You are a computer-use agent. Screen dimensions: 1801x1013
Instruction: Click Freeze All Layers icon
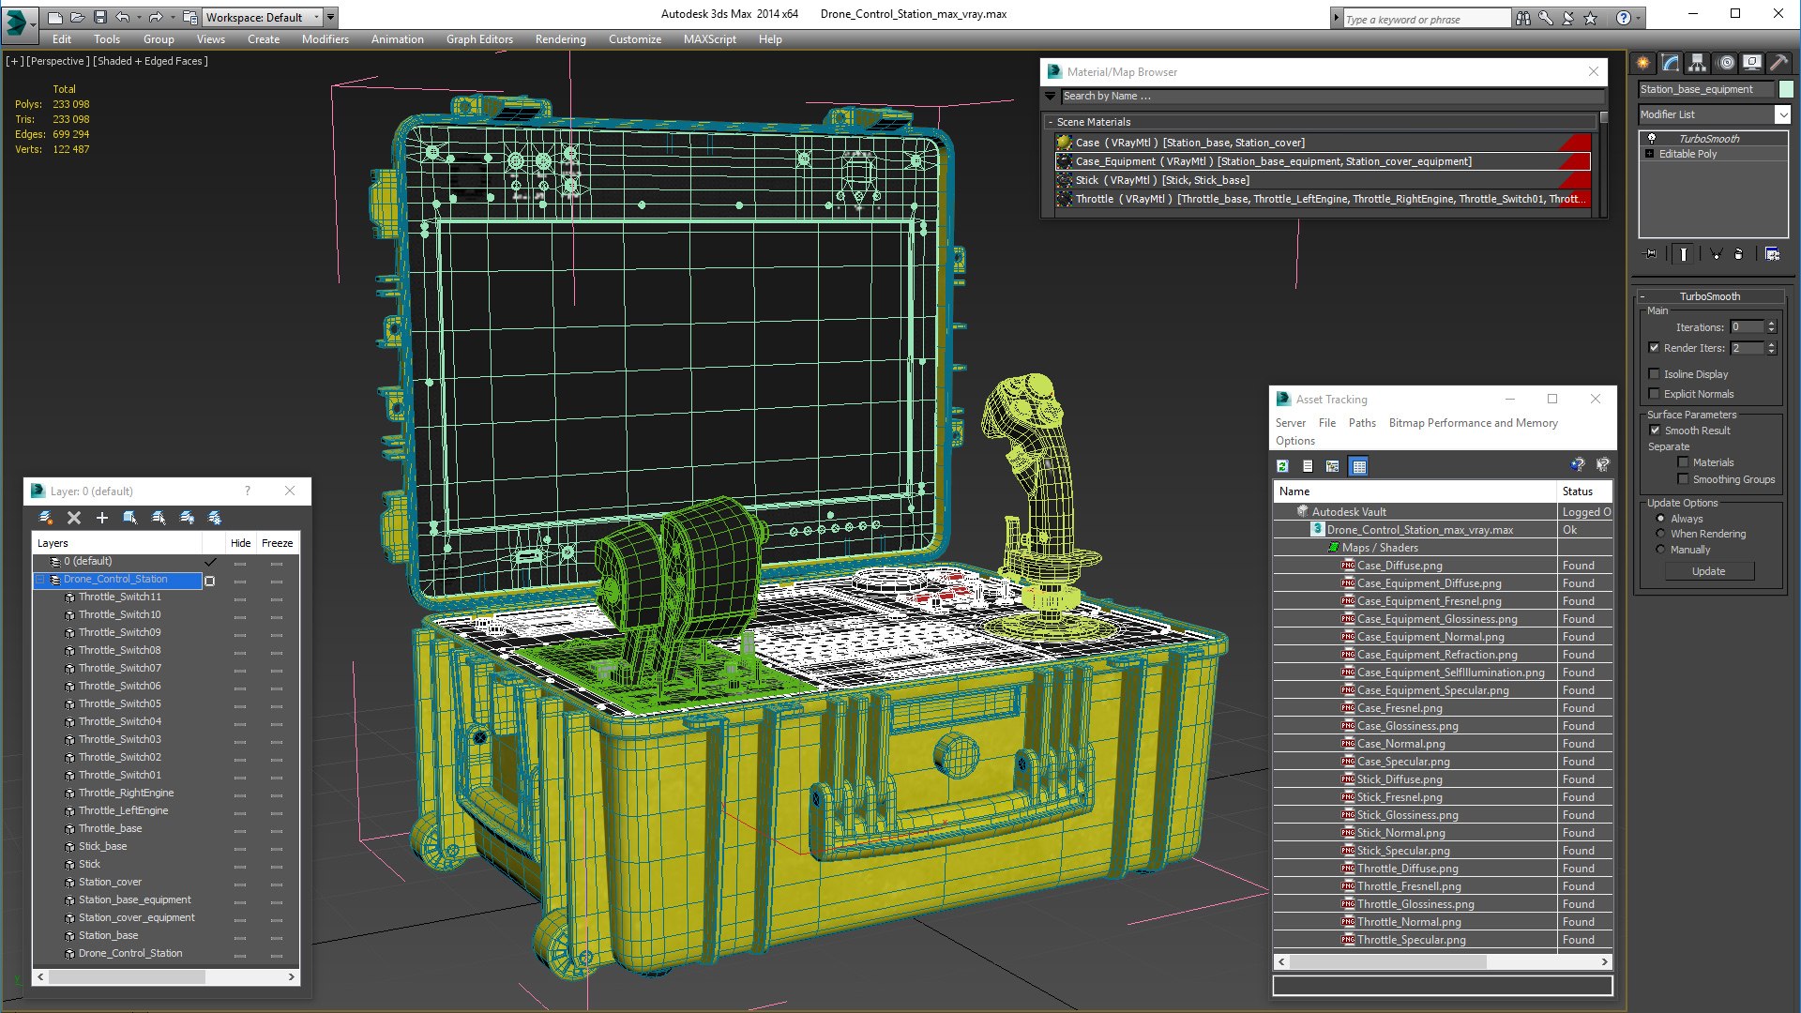(215, 518)
